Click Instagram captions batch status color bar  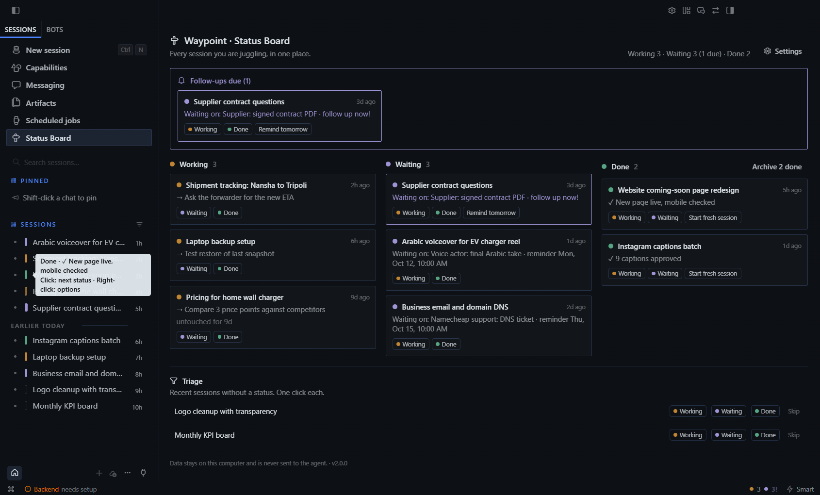tap(26, 341)
